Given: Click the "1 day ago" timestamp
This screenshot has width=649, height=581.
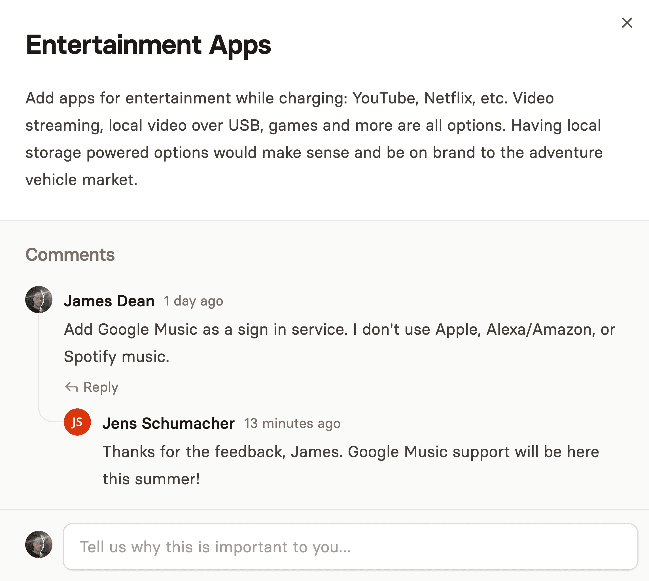Looking at the screenshot, I should 194,301.
